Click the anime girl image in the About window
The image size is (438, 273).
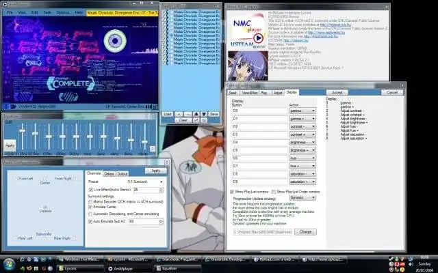(248, 66)
